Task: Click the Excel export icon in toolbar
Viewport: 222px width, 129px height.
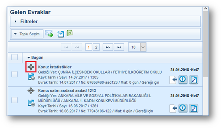Action: click(x=70, y=33)
